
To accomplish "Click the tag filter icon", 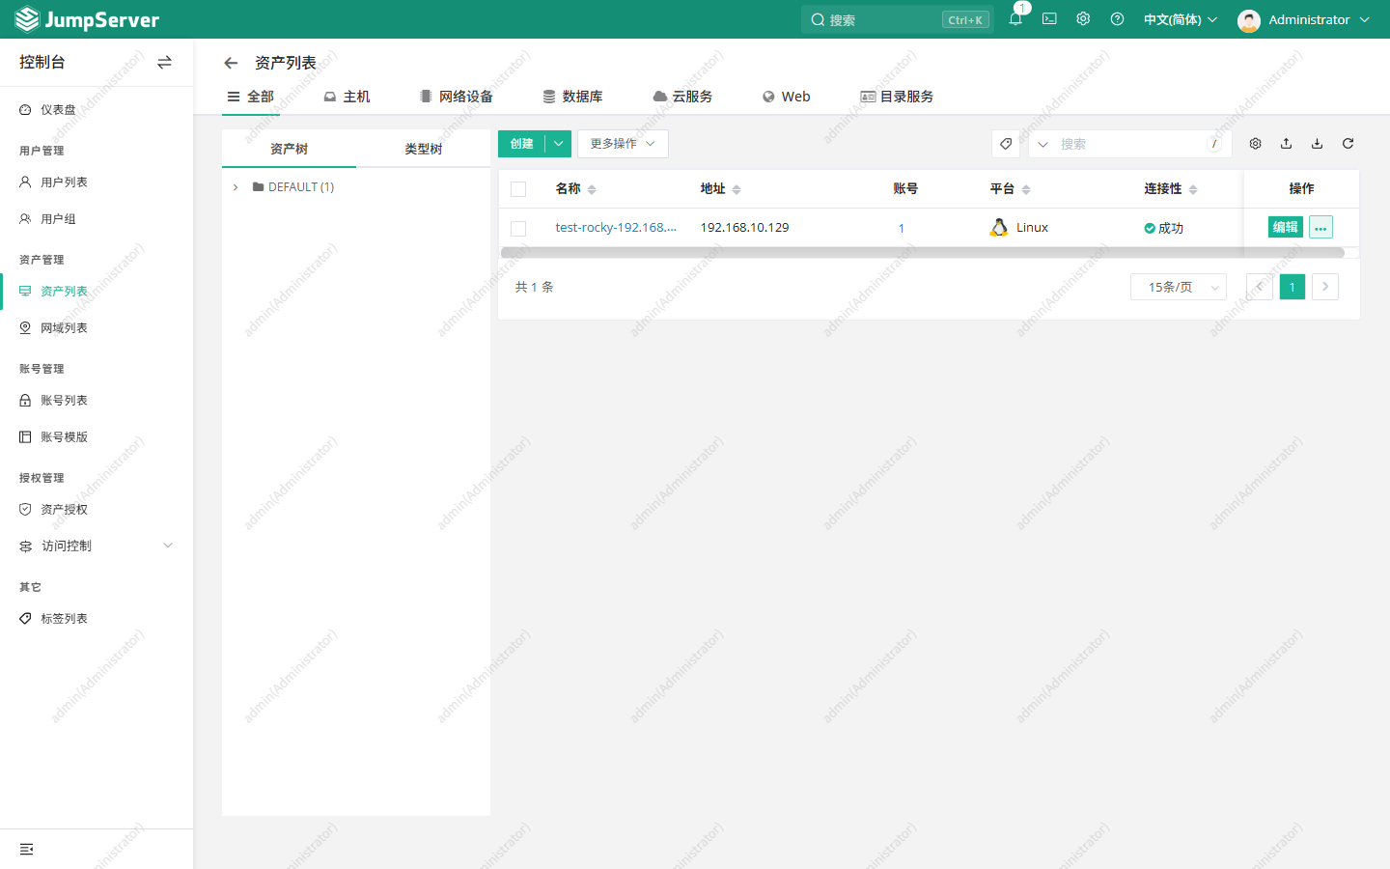I will [1006, 144].
